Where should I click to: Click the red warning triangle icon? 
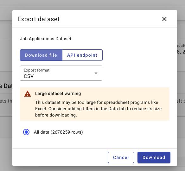pyautogui.click(x=28, y=94)
